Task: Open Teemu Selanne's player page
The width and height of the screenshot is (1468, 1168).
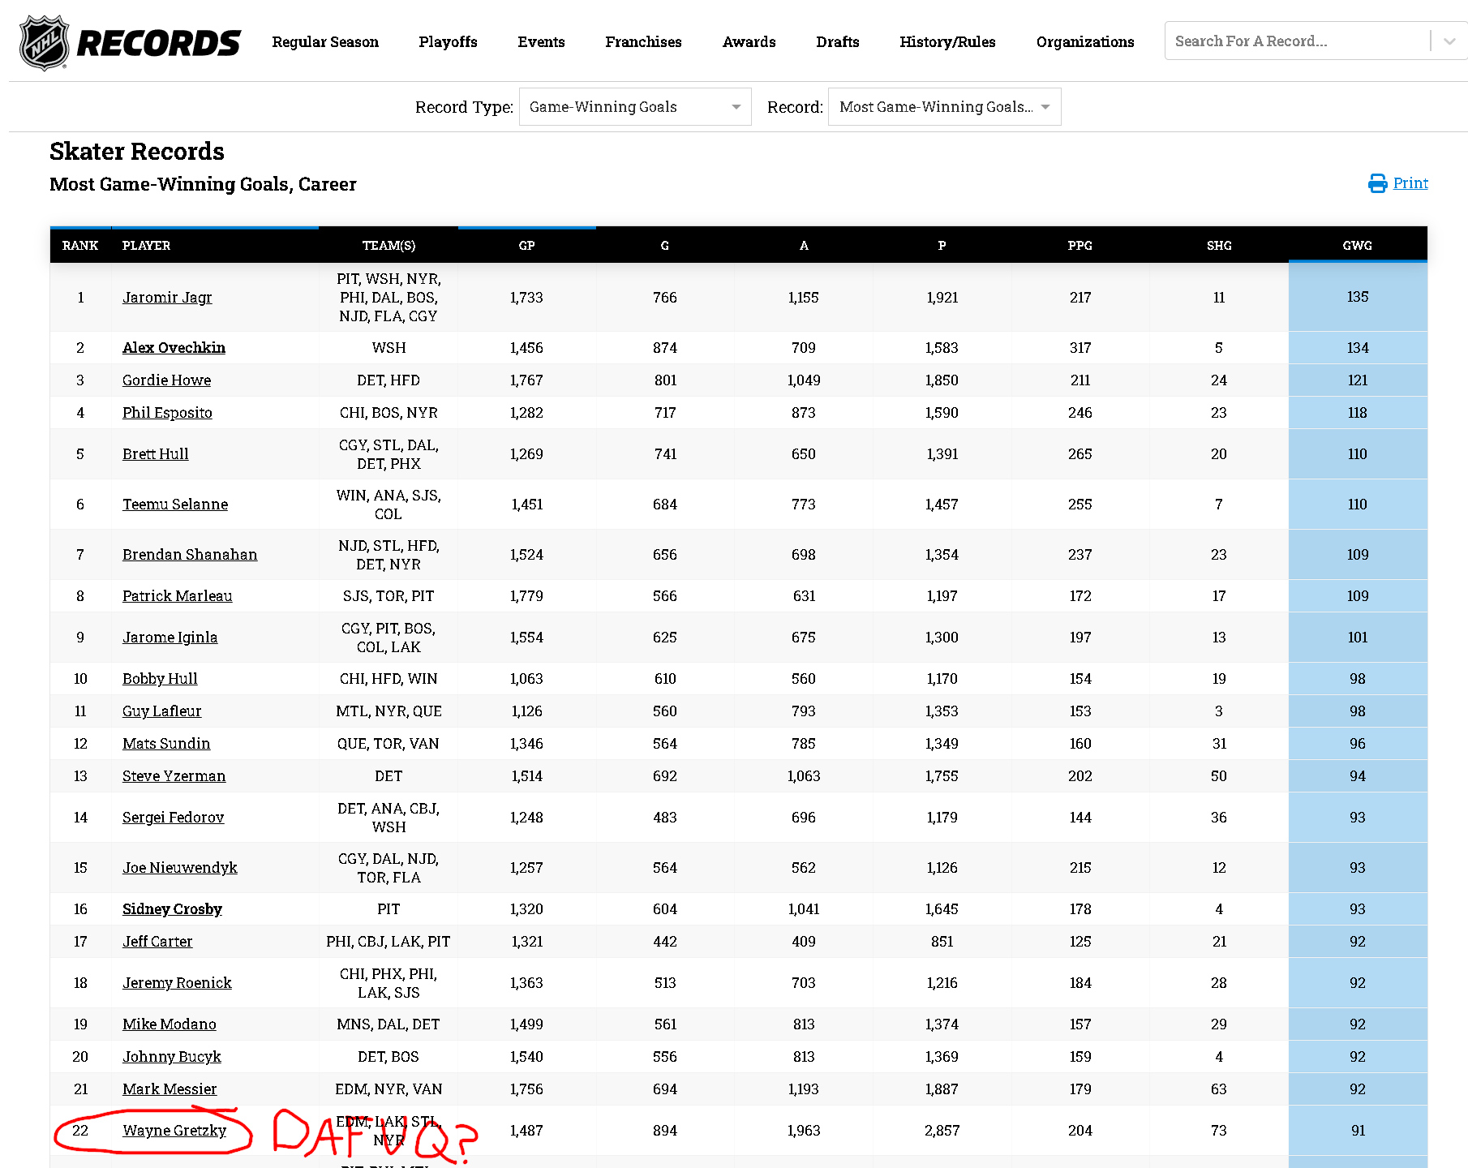Action: click(x=175, y=505)
